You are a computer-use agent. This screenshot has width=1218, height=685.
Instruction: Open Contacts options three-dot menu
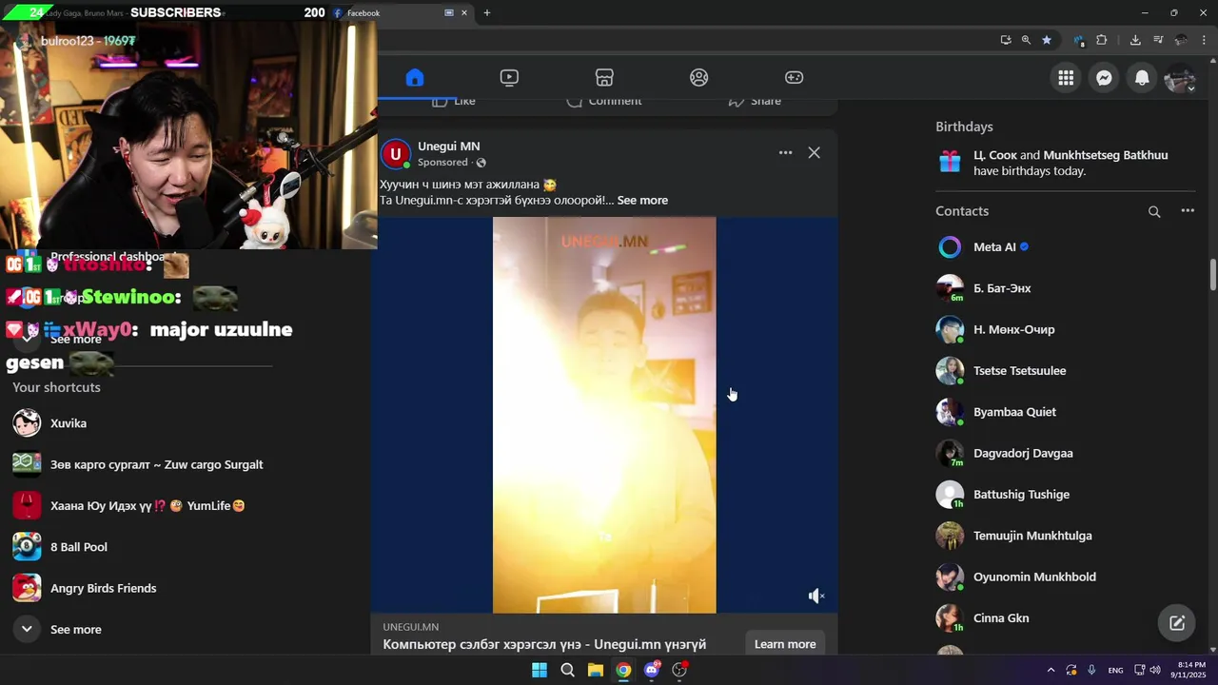[1188, 211]
